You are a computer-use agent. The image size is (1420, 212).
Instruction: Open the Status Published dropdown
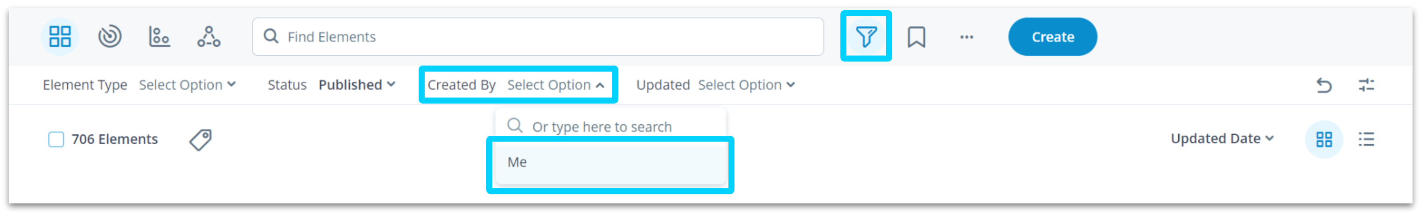357,85
